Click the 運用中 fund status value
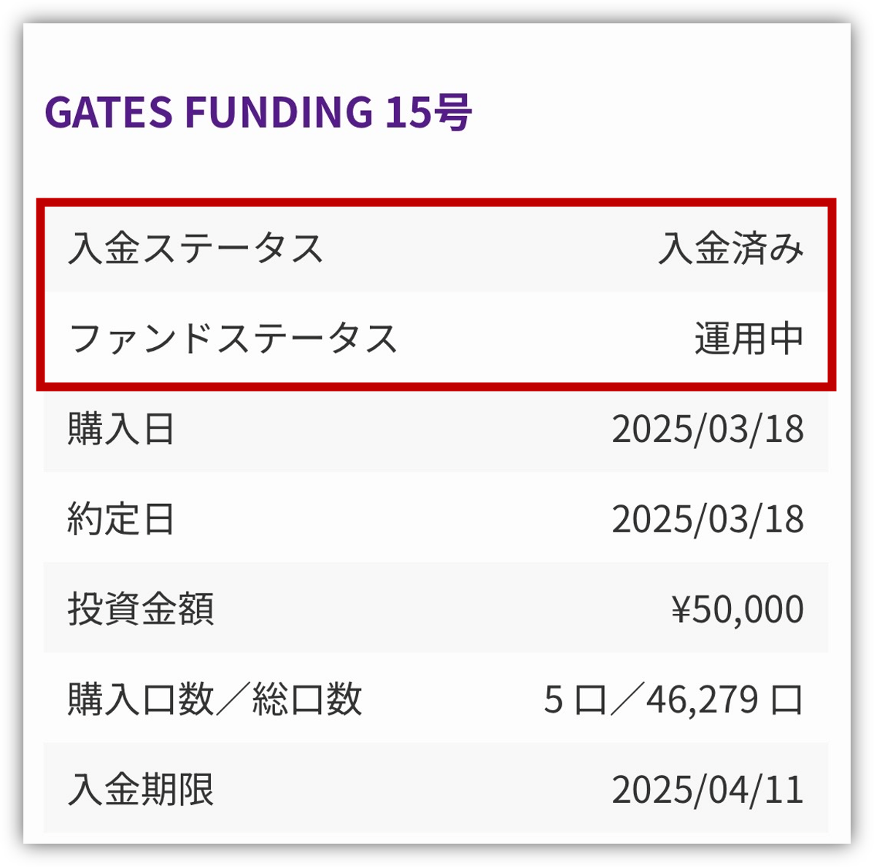Image resolution: width=874 pixels, height=867 pixels. click(x=749, y=338)
